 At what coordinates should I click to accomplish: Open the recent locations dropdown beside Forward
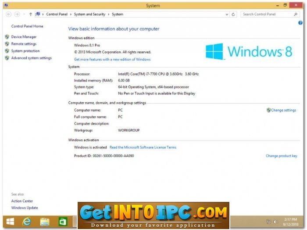[x=24, y=14]
